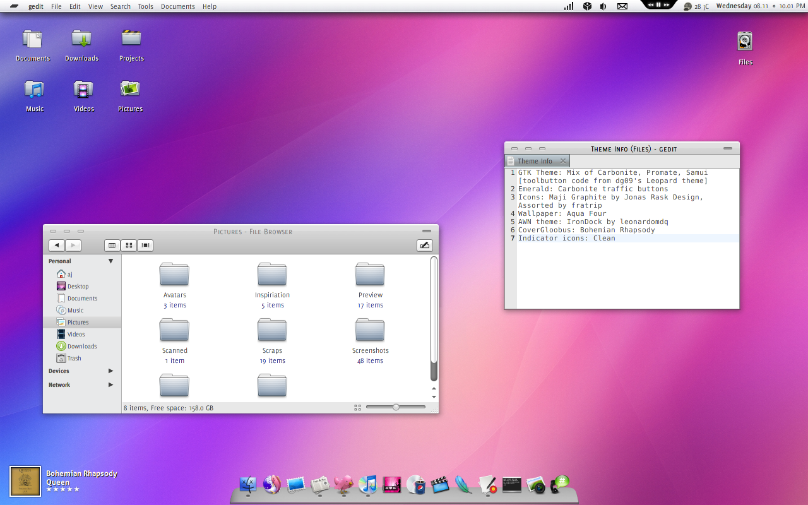Open the Documents desktop folder
Screen dimensions: 808x505
[x=33, y=45]
